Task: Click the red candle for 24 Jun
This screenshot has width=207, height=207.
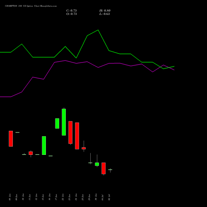Action: [x=77, y=136]
